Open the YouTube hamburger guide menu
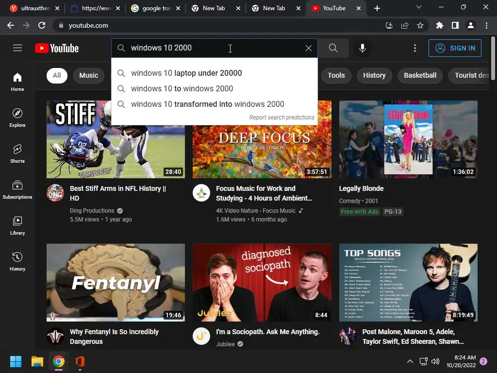497x373 pixels. (17, 48)
